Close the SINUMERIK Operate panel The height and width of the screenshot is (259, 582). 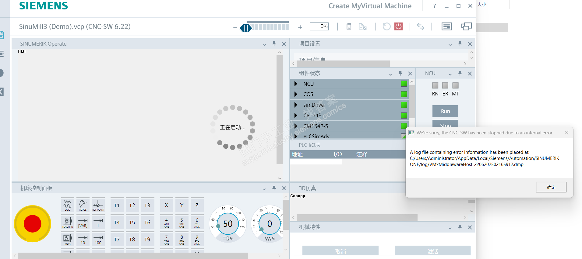(x=284, y=44)
